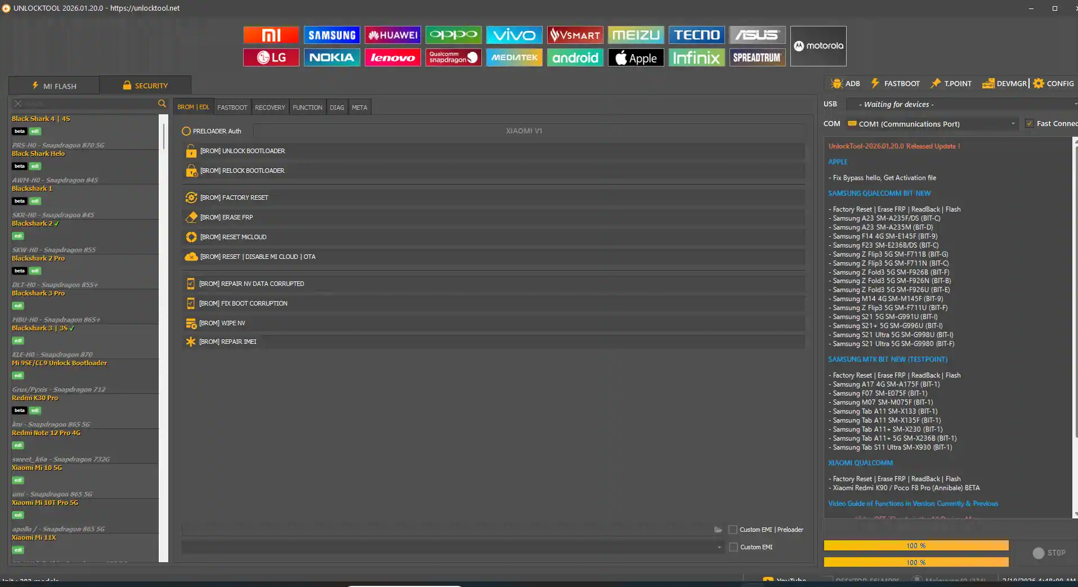The image size is (1078, 587).
Task: Switch to the FASTBOOT tab
Action: click(232, 107)
